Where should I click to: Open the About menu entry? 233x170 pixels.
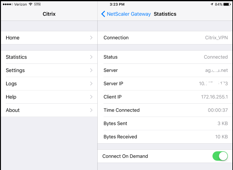point(13,110)
